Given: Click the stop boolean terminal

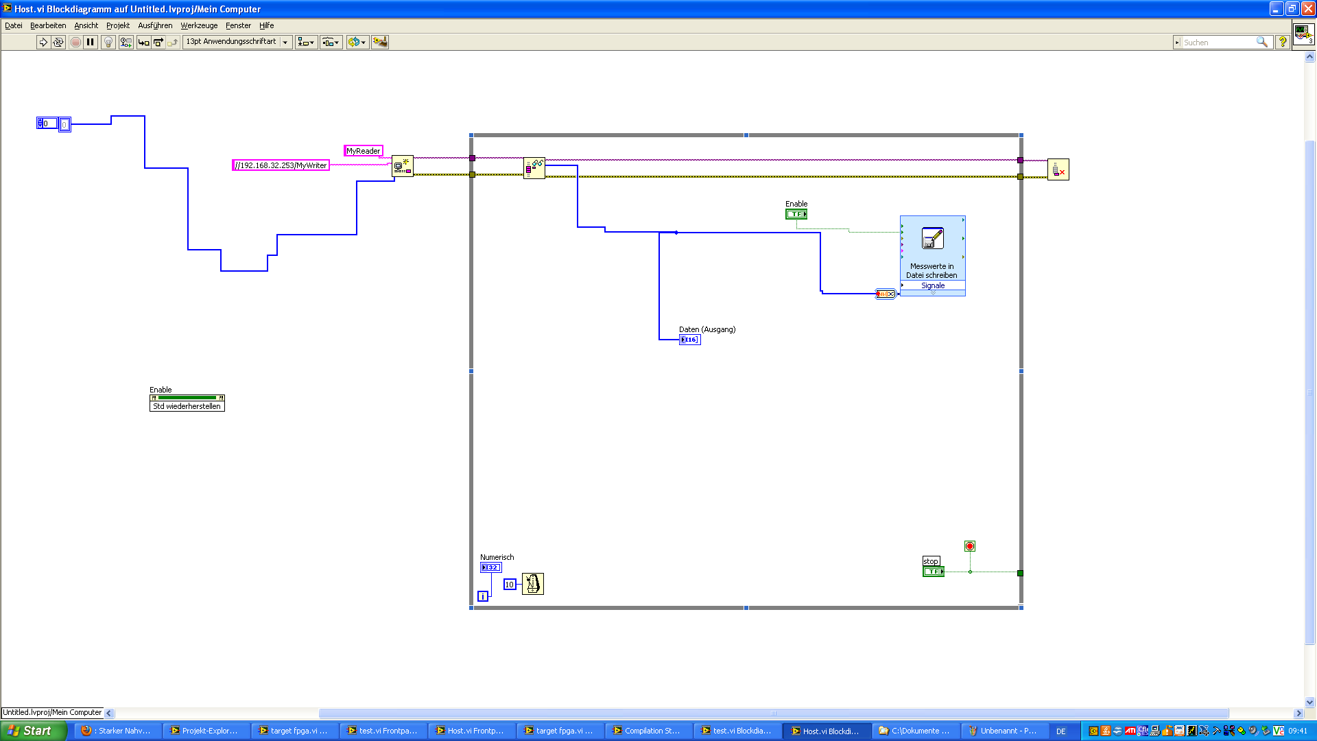Looking at the screenshot, I should point(933,572).
